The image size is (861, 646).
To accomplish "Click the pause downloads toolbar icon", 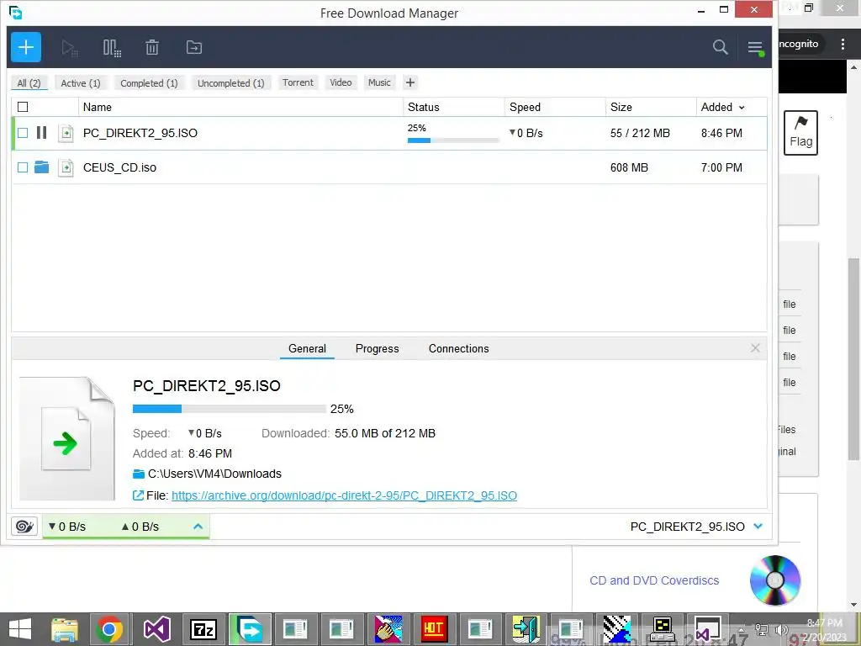I will point(112,48).
